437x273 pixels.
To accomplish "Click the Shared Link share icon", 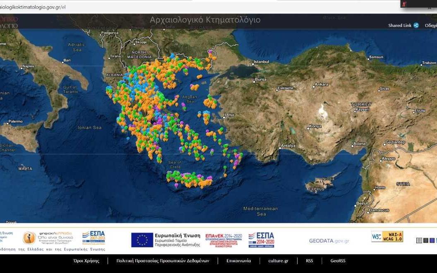I will [x=416, y=25].
